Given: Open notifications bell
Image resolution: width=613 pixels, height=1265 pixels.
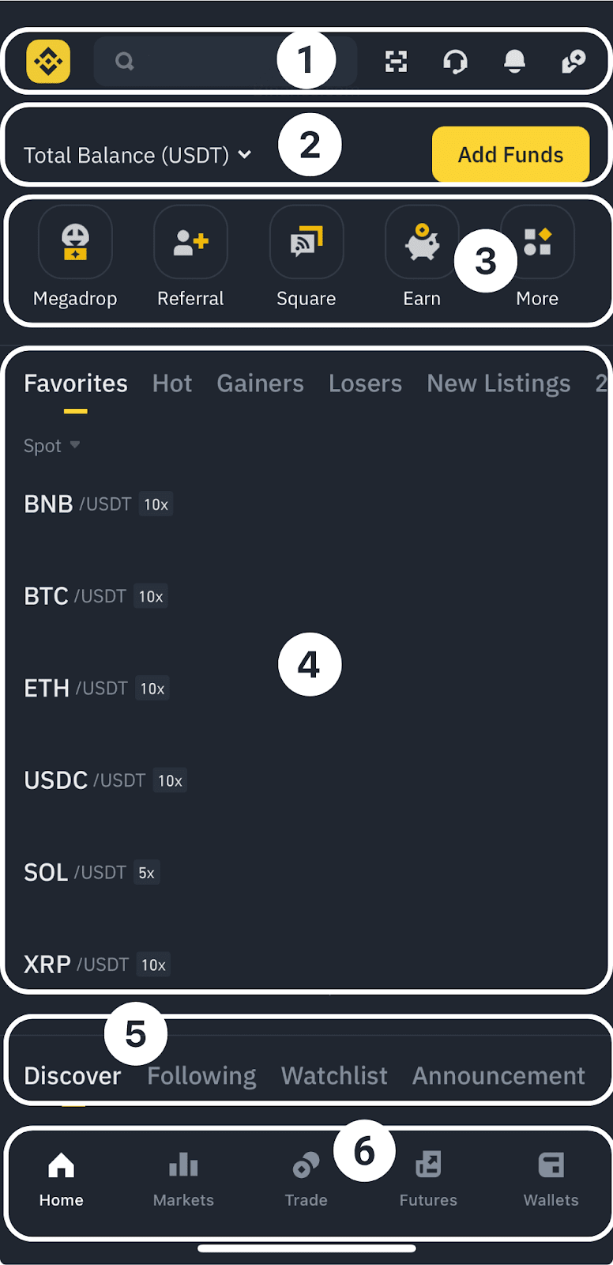Looking at the screenshot, I should [x=514, y=61].
